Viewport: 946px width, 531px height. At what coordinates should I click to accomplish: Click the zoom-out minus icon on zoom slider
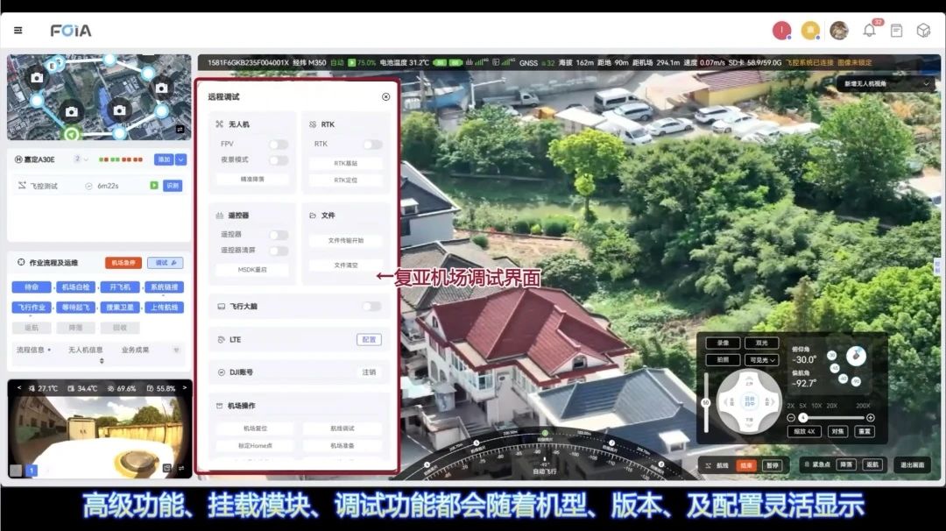point(791,418)
